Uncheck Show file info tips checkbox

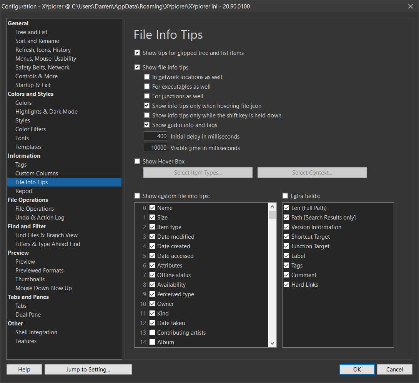tap(137, 67)
